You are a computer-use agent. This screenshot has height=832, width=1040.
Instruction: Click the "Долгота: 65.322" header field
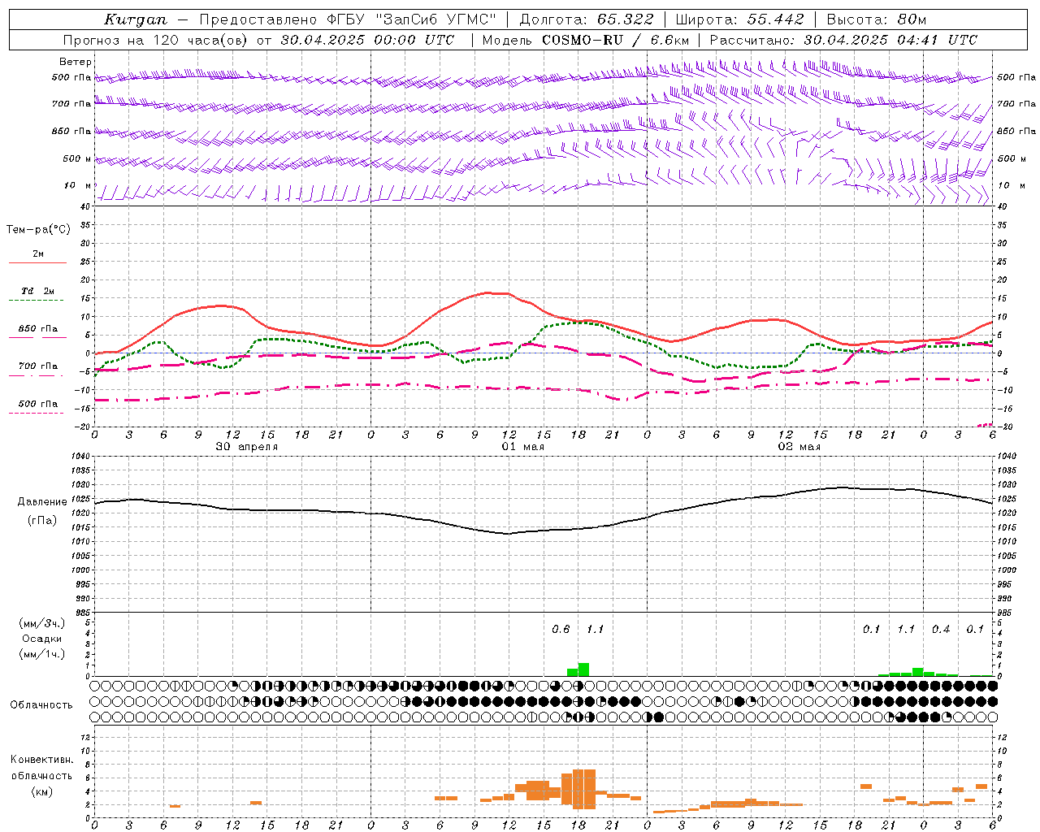587,19
